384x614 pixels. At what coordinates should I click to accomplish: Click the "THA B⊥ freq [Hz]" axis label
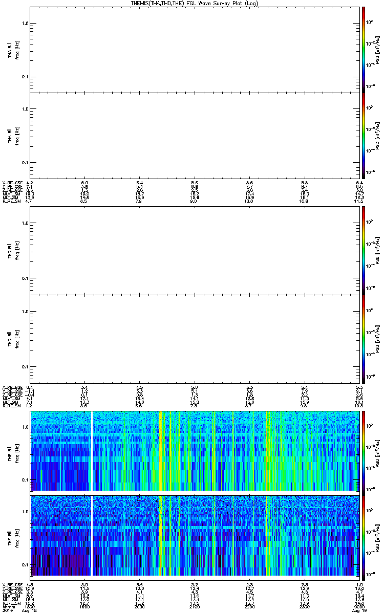click(x=13, y=49)
